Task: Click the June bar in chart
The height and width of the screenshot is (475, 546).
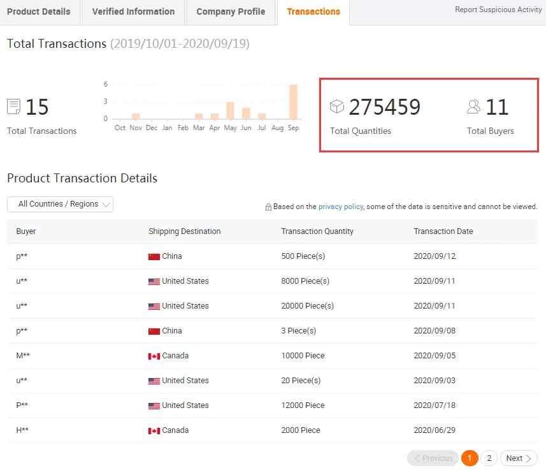Action: click(x=246, y=113)
